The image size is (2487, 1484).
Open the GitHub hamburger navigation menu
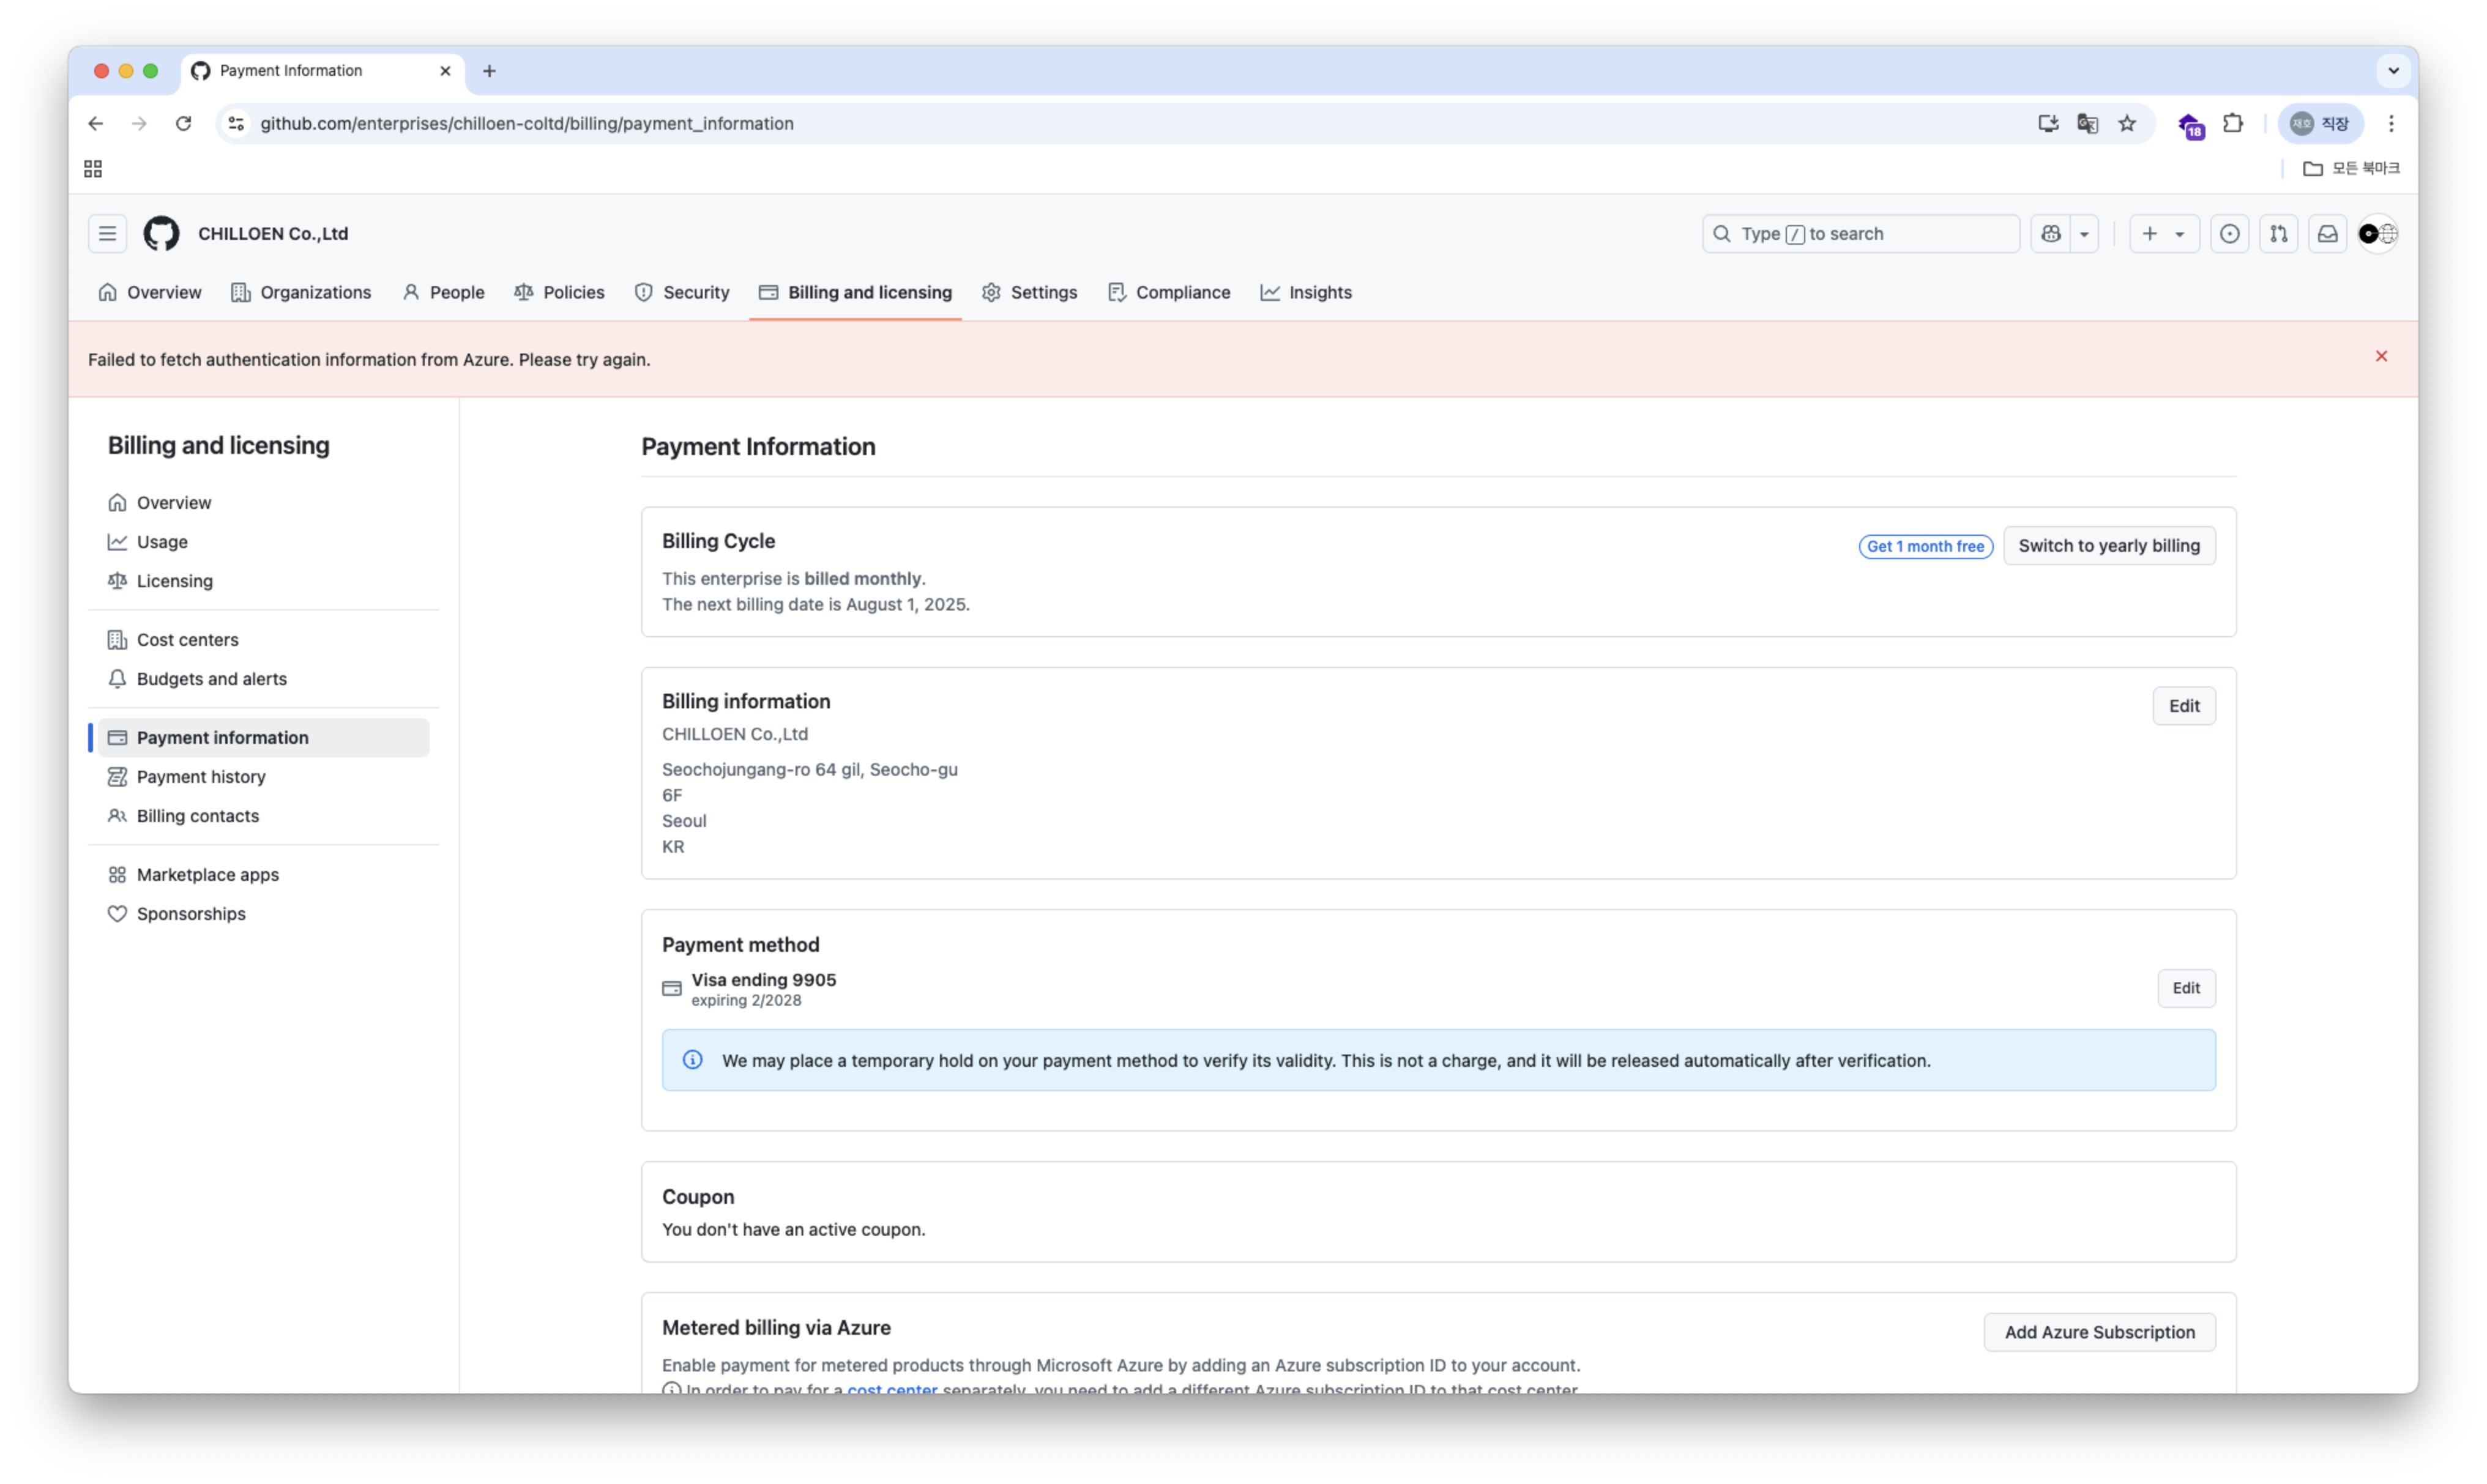pyautogui.click(x=107, y=233)
